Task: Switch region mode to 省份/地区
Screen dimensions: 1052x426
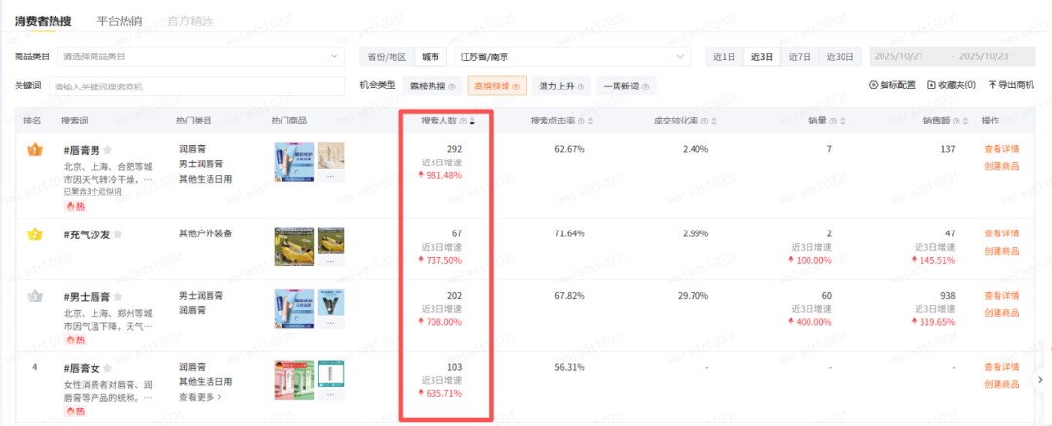Action: coord(387,56)
